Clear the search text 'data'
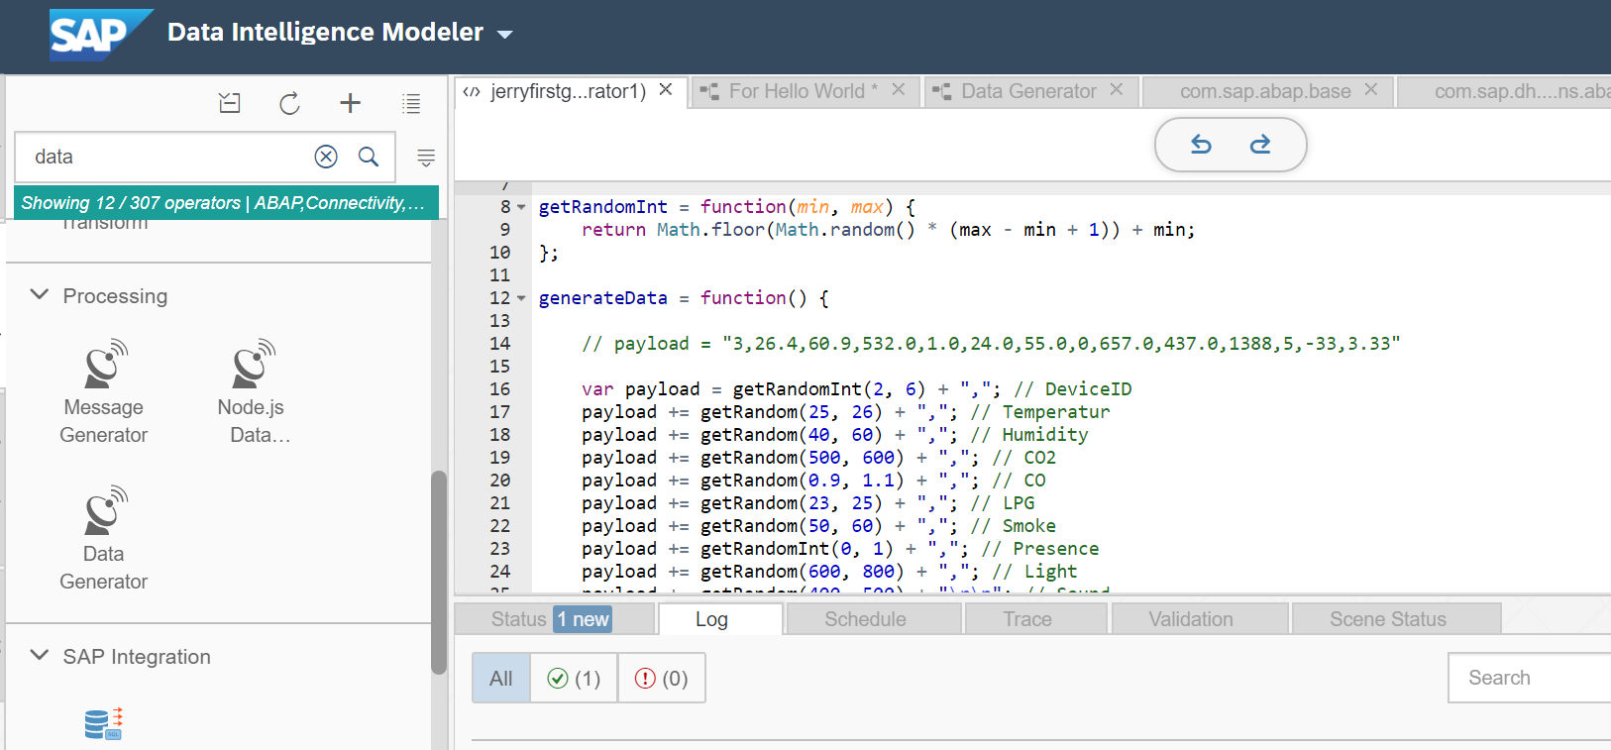1611x750 pixels. coord(326,157)
